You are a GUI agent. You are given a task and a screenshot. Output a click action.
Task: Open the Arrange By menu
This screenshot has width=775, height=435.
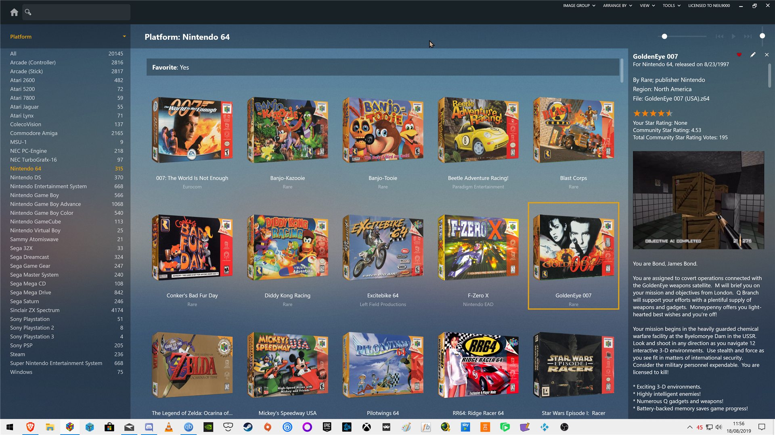[x=617, y=6]
